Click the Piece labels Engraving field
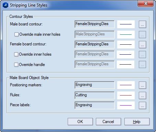This screenshot has width=156, height=132. tap(94, 105)
